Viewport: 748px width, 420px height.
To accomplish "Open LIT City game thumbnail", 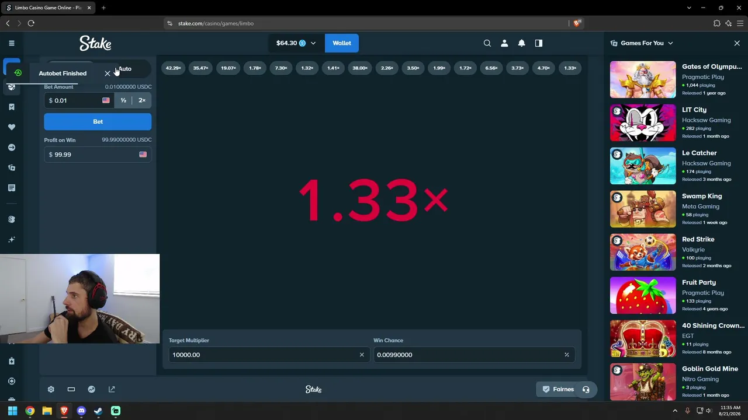I will [643, 123].
